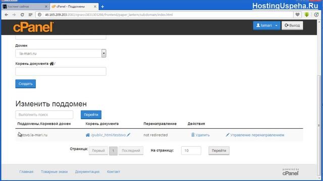This screenshot has width=323, height=181.
Task: Click the Корень документа input field
Action: (x=61, y=71)
